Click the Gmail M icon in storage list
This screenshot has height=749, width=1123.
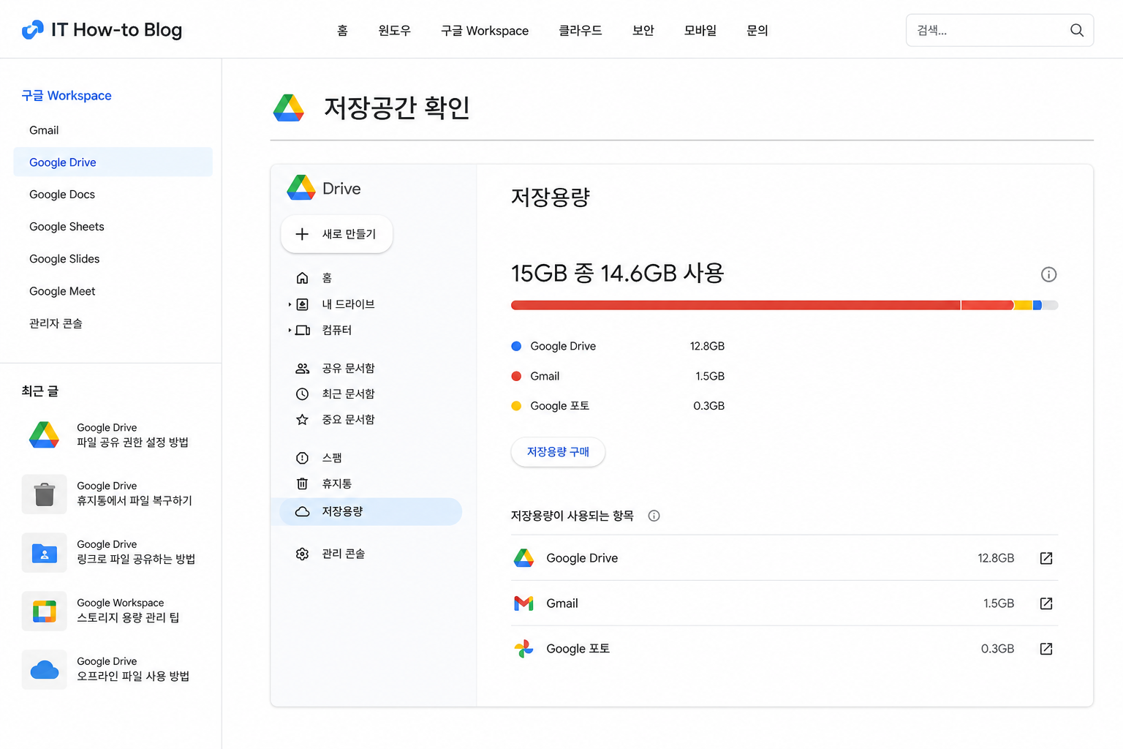point(523,603)
